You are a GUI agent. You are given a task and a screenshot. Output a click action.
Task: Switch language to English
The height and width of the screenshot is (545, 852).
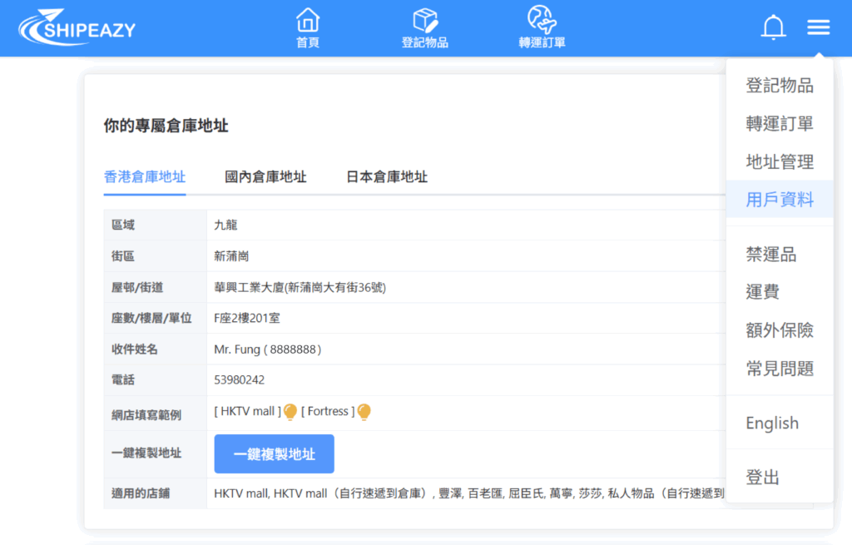point(772,423)
